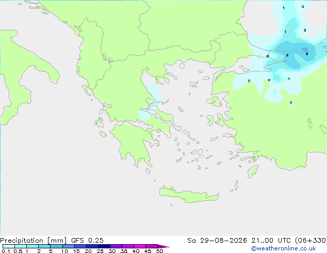Click the '0.1' legend scale label
This screenshot has height=253, width=327.
coord(6,251)
